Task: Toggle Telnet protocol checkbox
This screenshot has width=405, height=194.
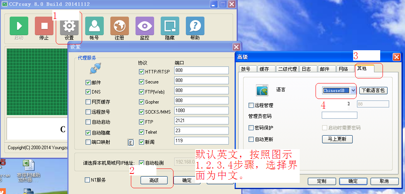Action: click(x=141, y=132)
